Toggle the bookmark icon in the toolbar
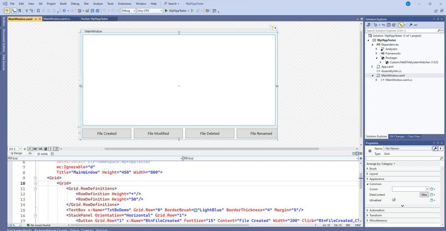Image resolution: width=446 pixels, height=231 pixels. (x=38, y=10)
